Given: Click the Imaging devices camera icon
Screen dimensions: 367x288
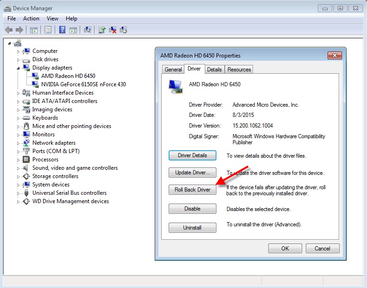Looking at the screenshot, I should 26,109.
